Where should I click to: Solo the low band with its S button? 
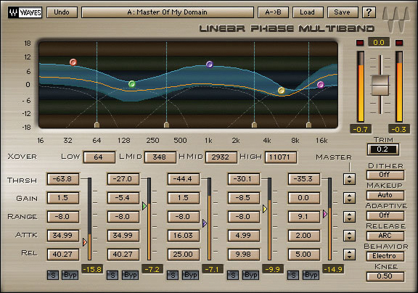tap(53, 275)
